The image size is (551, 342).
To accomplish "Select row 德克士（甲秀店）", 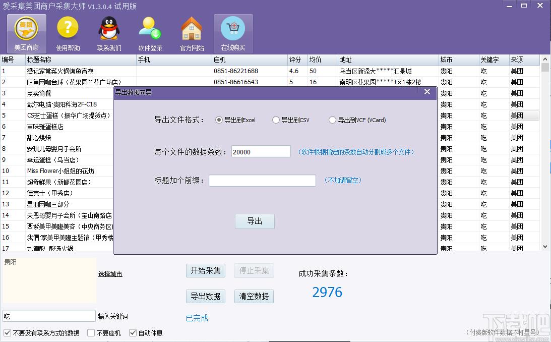I will tap(50, 193).
